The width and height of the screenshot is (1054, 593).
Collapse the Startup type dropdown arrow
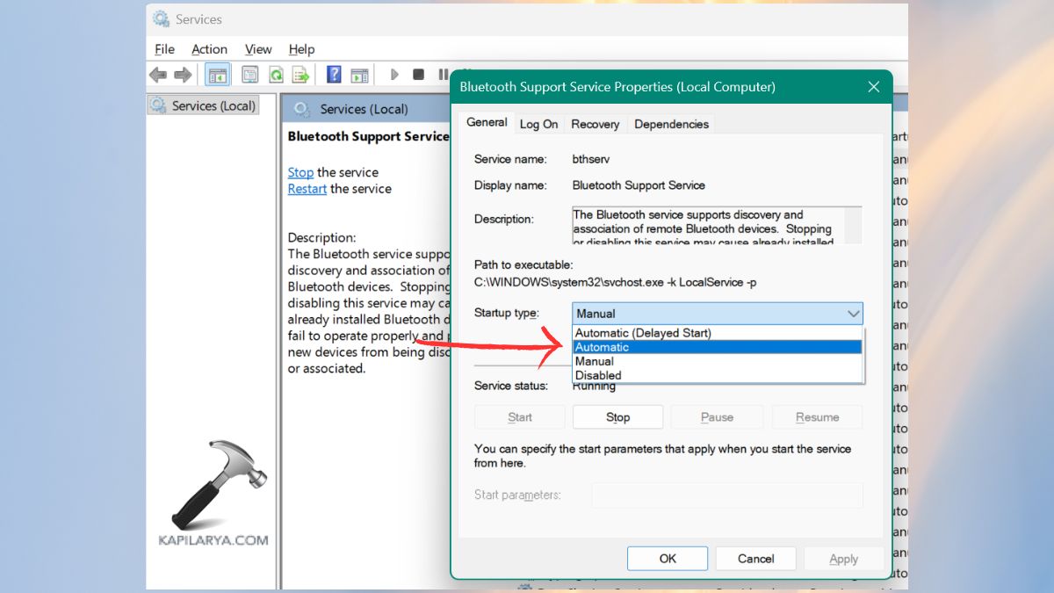point(852,313)
